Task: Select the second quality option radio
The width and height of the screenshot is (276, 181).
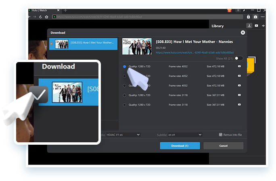Action: (124, 76)
